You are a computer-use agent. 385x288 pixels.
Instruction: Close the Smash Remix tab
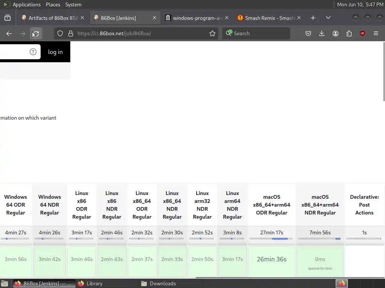point(299,18)
